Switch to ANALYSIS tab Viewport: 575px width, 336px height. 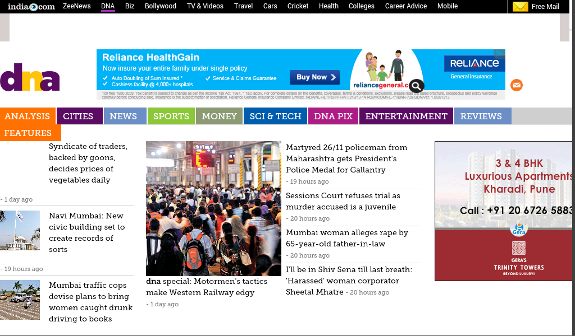(28, 116)
